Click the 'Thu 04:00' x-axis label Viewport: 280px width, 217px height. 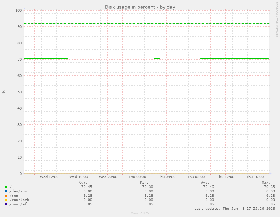(x=167, y=177)
